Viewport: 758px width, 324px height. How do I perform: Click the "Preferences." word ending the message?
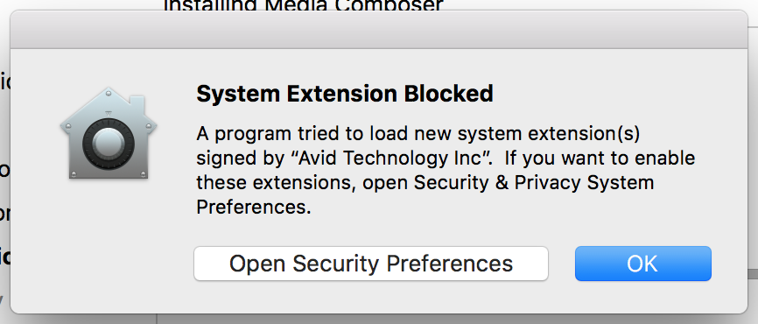(x=253, y=208)
